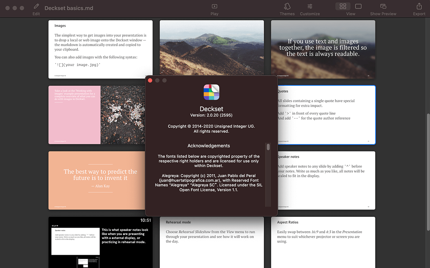Close the About Deckset dialog

(150, 80)
